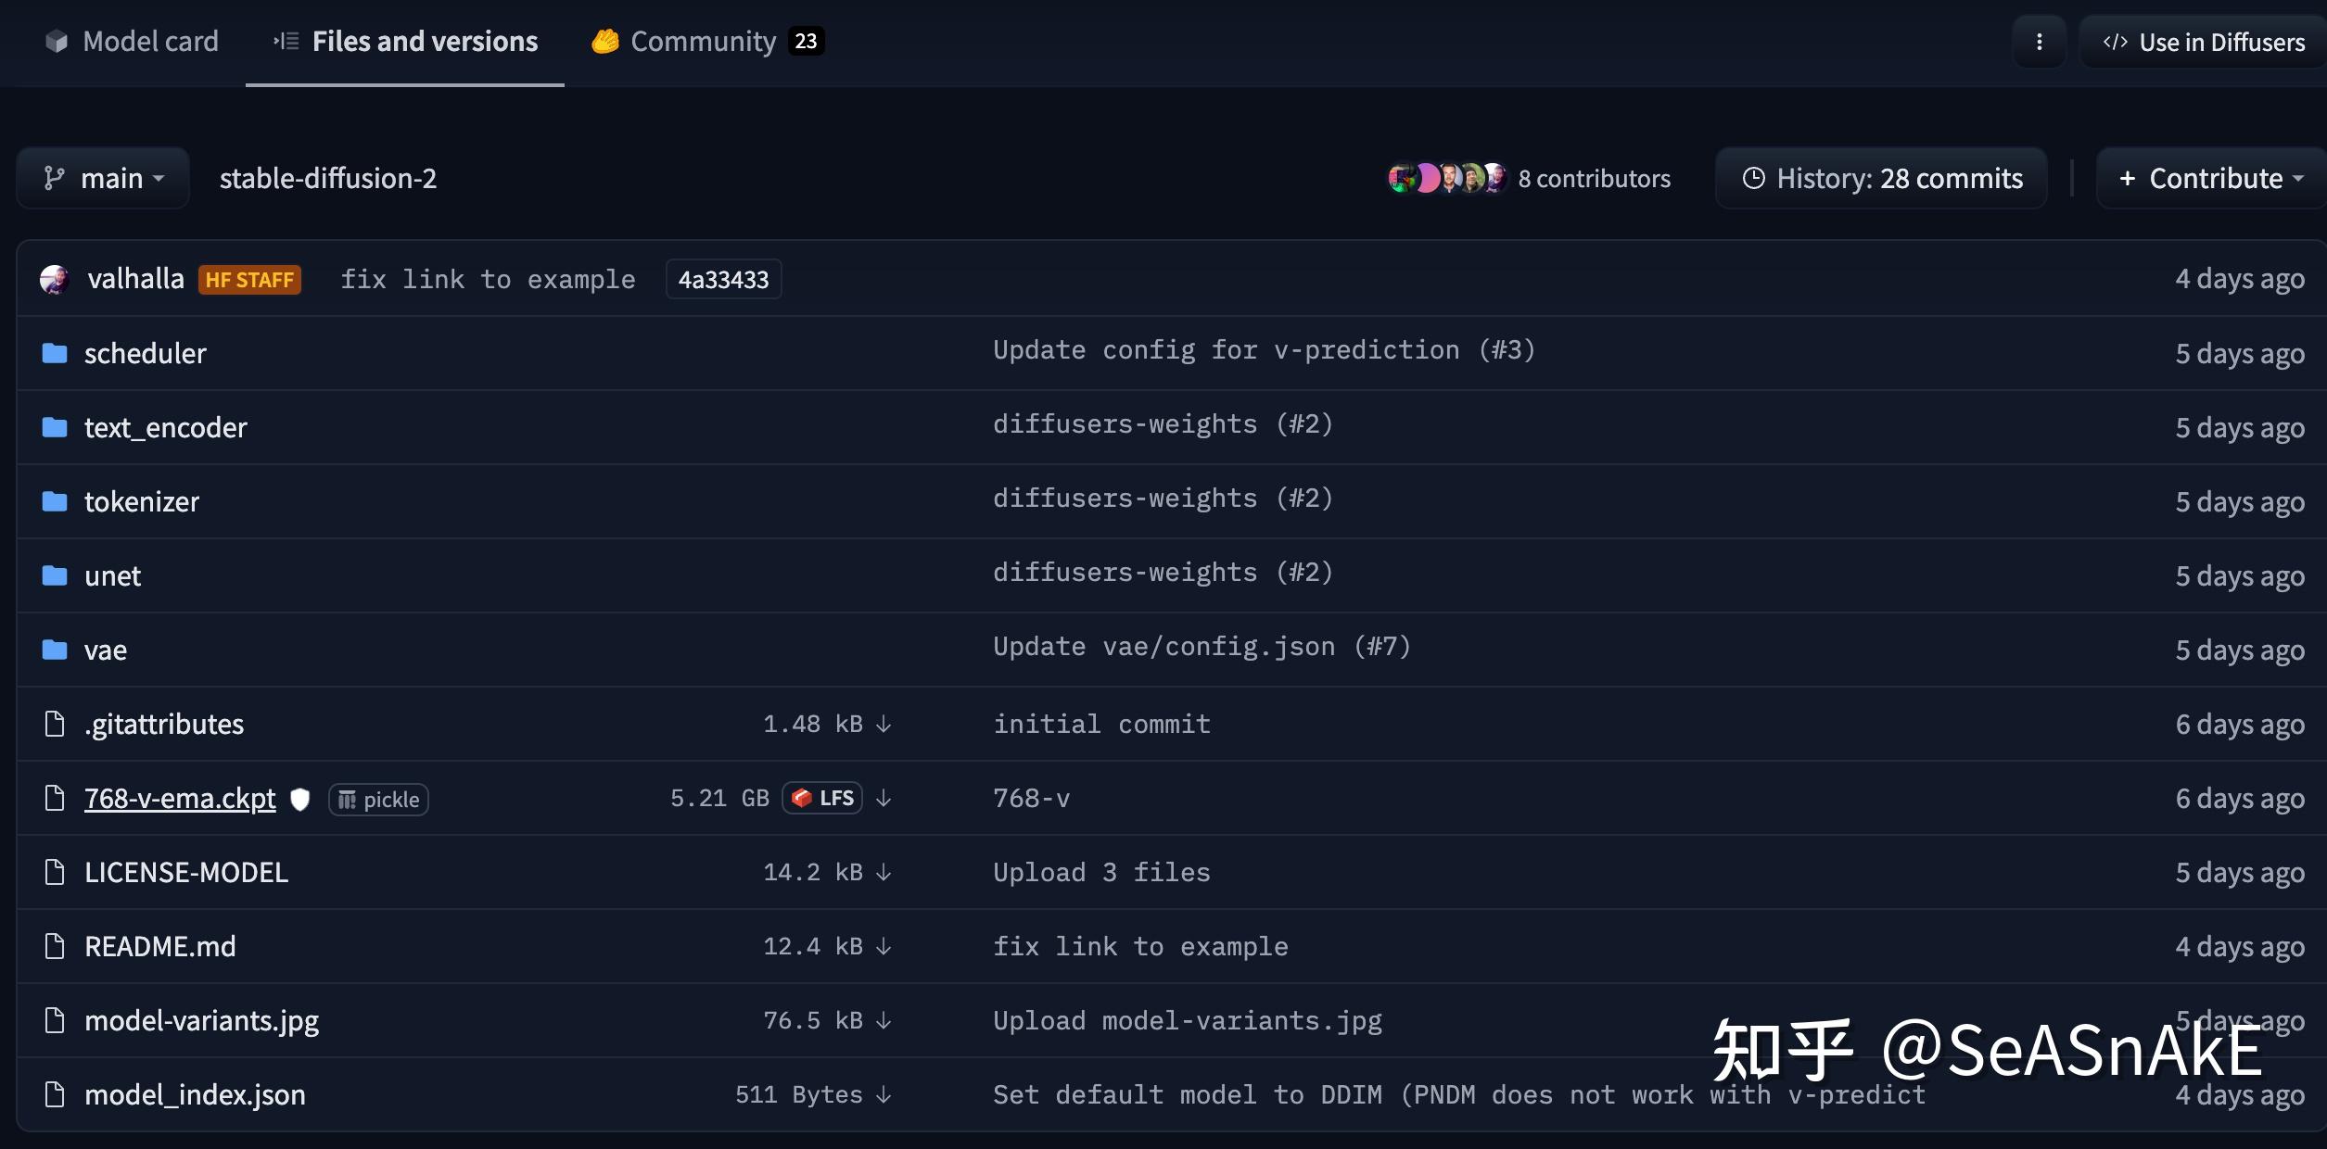Click commit hash 4a33433
This screenshot has width=2327, height=1149.
[x=723, y=278]
